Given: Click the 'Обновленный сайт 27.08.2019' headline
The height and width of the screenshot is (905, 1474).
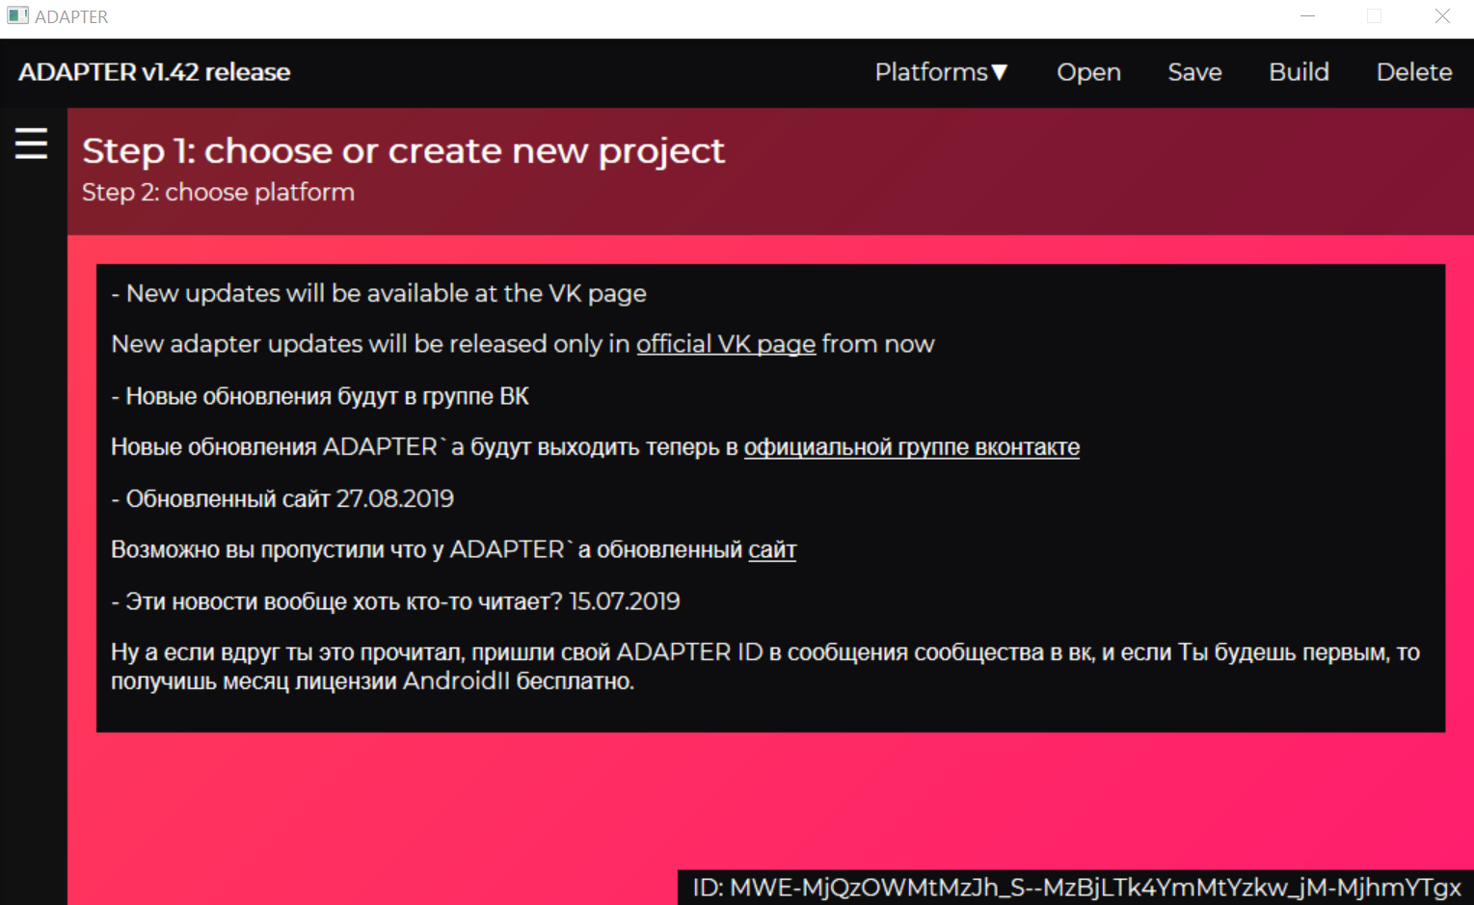Looking at the screenshot, I should pos(282,498).
